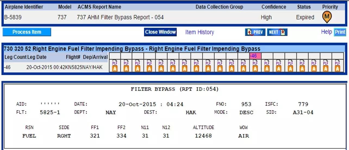Click the FNO value 953
The height and width of the screenshot is (150, 349).
246,104
